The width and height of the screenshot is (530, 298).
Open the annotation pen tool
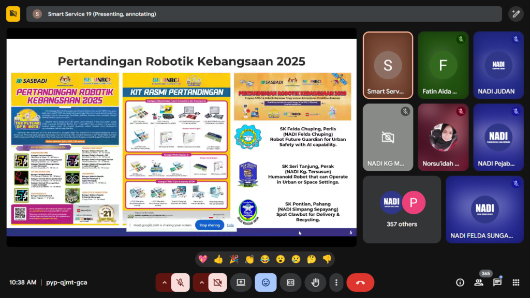click(516, 14)
